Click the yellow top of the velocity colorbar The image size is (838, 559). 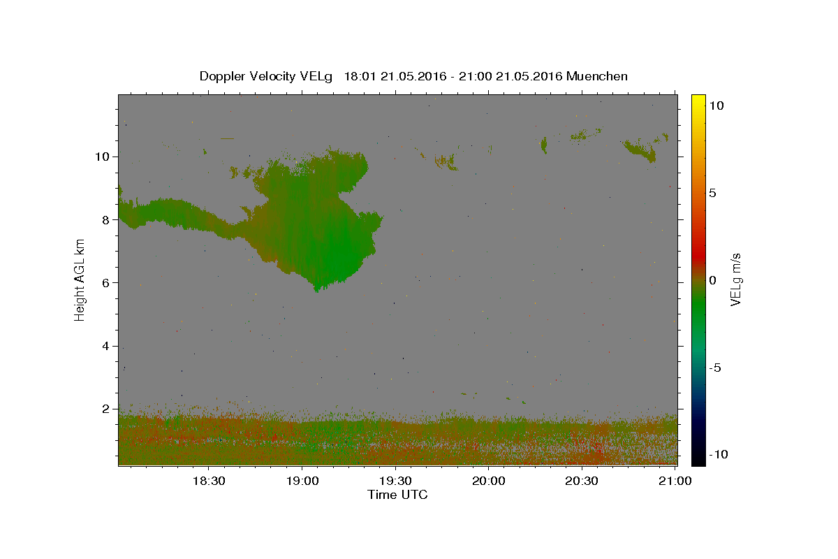pyautogui.click(x=698, y=101)
